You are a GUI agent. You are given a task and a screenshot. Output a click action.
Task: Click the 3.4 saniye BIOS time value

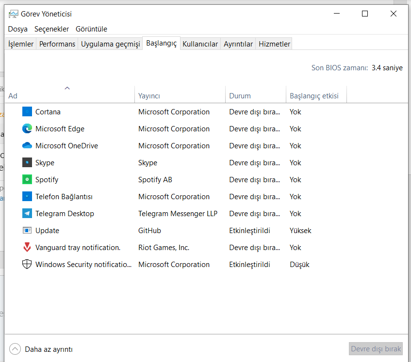coord(387,68)
